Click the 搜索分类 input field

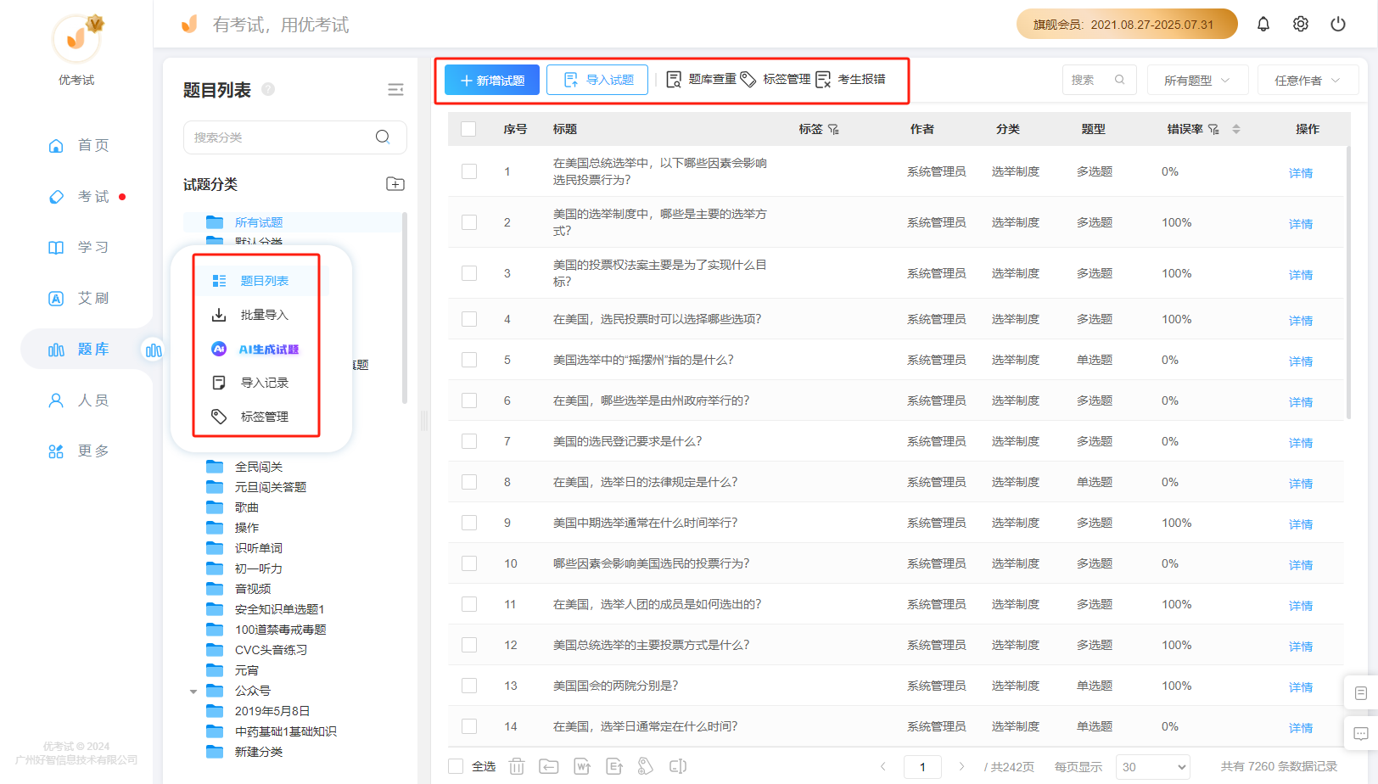294,137
